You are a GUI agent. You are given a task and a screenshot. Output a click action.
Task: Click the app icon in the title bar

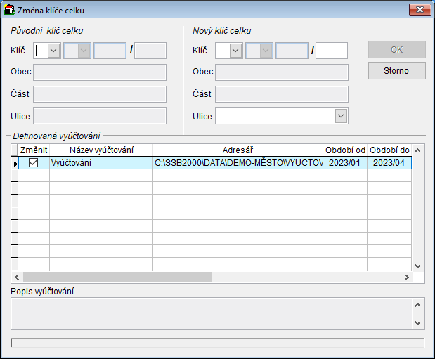click(x=10, y=10)
